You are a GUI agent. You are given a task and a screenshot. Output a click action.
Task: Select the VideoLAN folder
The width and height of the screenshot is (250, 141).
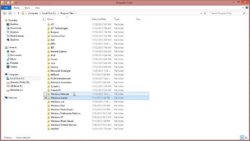(x=55, y=90)
